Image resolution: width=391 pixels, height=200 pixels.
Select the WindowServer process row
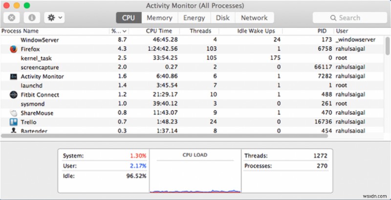tap(192, 40)
